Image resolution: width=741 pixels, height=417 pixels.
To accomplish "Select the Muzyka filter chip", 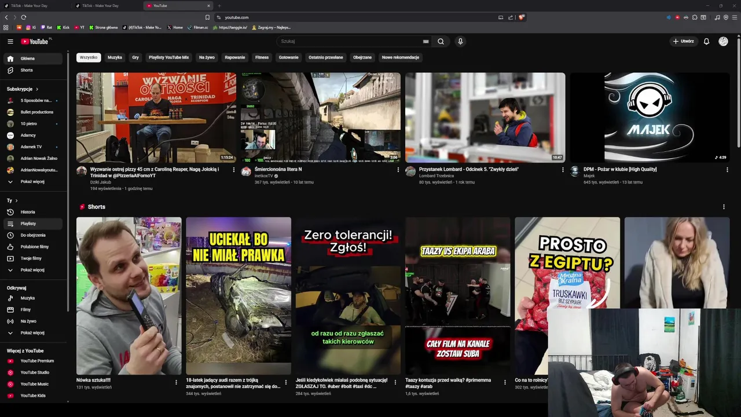I will pos(115,57).
